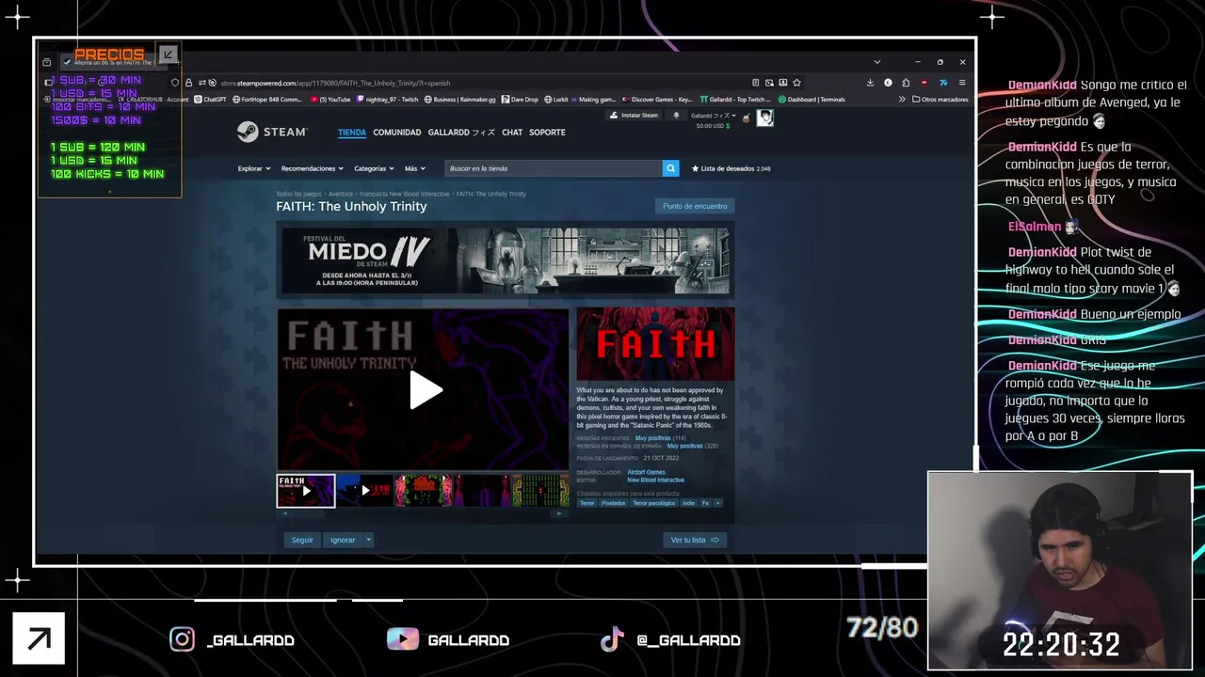Screen dimensions: 1205x677
Task: Open the YouTube bookmark
Action: pos(330,100)
